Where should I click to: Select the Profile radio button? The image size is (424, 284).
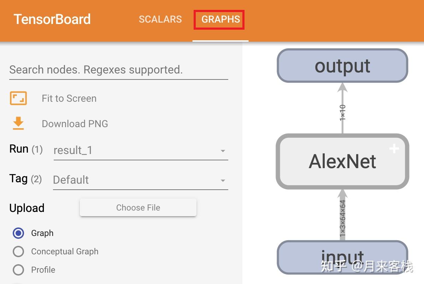tap(18, 270)
